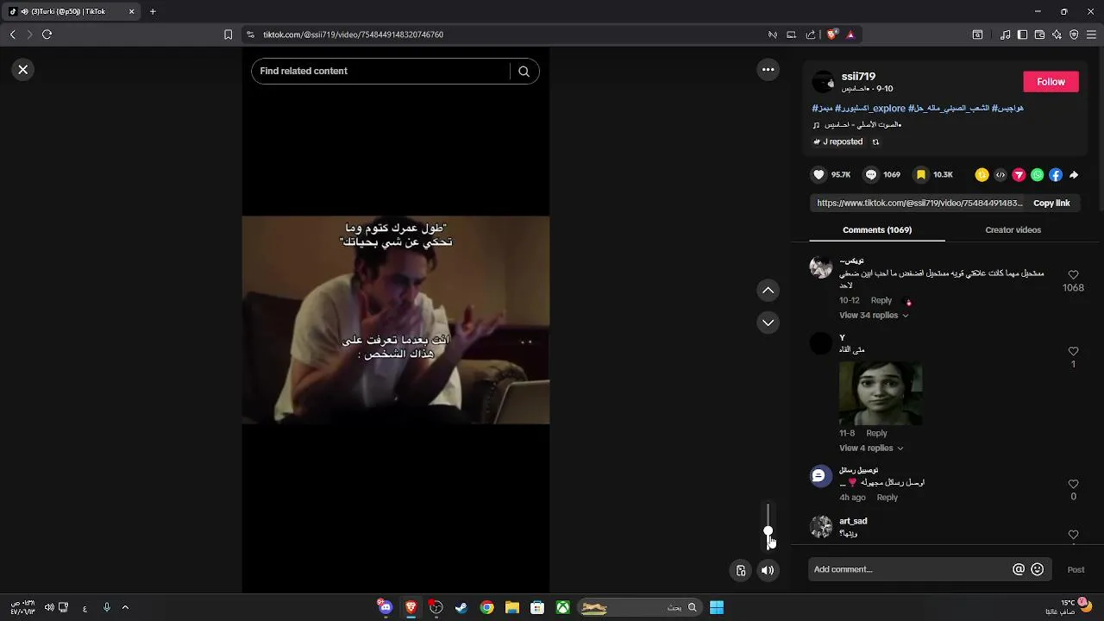
Task: Save video with the yellow bookmark icon
Action: (921, 175)
